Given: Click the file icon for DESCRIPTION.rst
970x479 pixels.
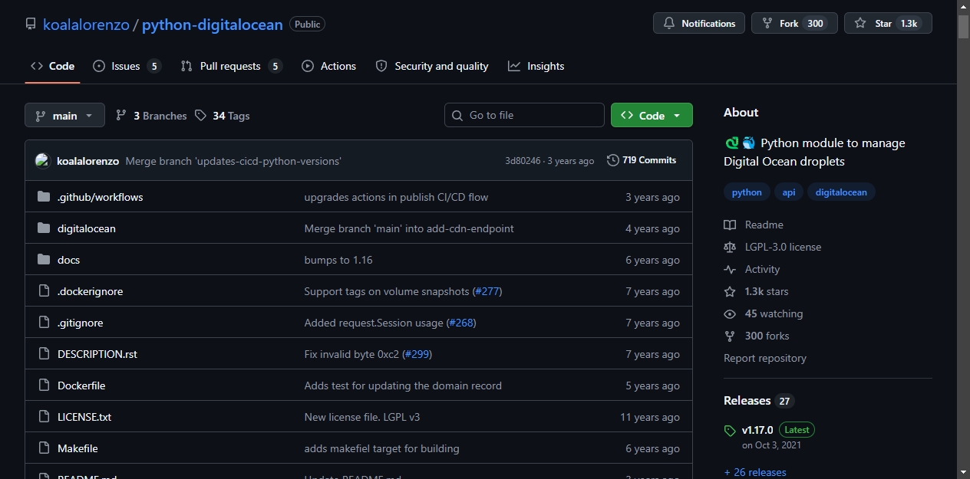Looking at the screenshot, I should pyautogui.click(x=44, y=354).
